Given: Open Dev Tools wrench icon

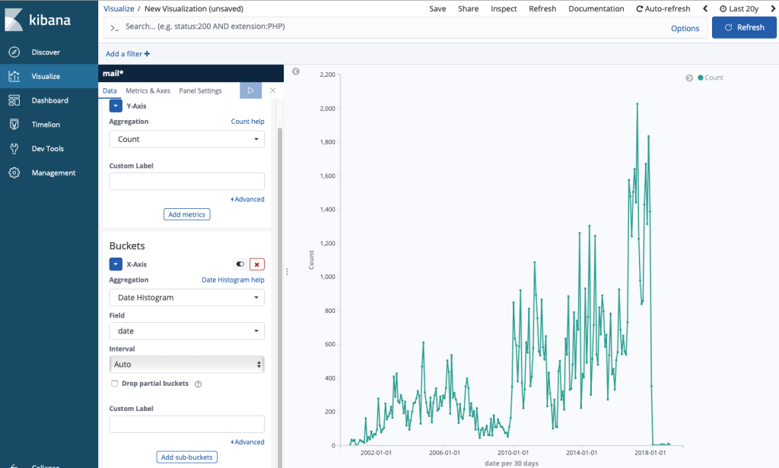Looking at the screenshot, I should 14,149.
